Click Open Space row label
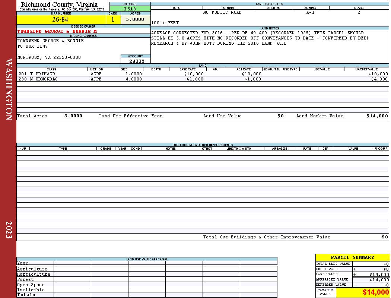 (x=31, y=285)
